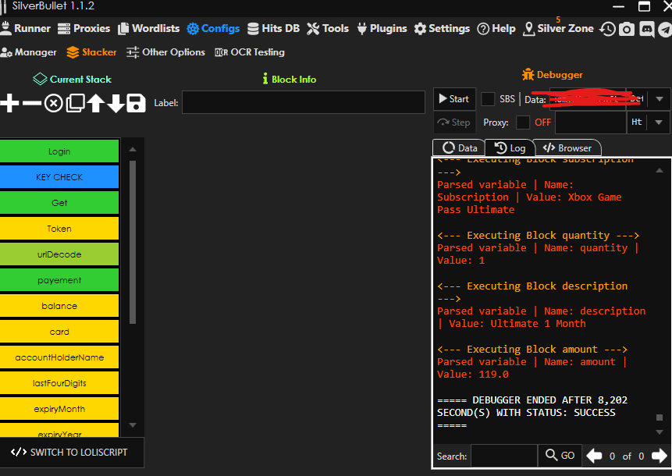This screenshot has width=672, height=476.
Task: Open the Hits DB menu
Action: (273, 28)
